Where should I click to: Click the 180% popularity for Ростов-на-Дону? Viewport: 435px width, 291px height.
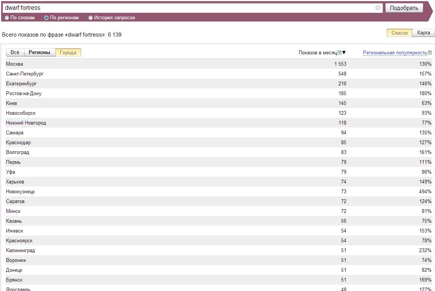425,93
